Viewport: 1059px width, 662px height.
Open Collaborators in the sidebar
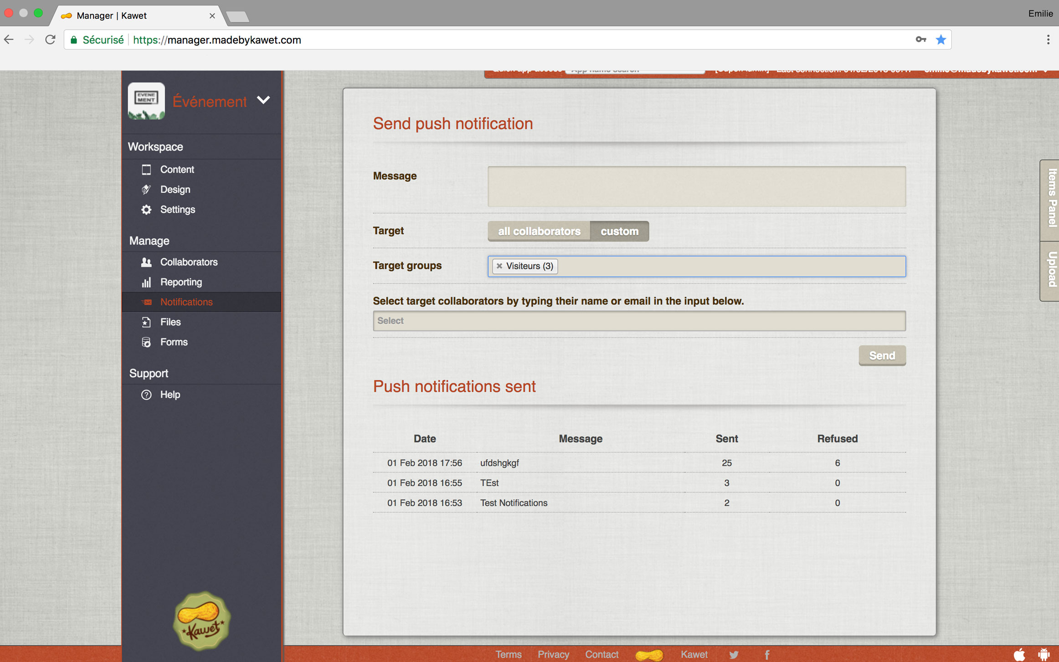click(x=189, y=262)
